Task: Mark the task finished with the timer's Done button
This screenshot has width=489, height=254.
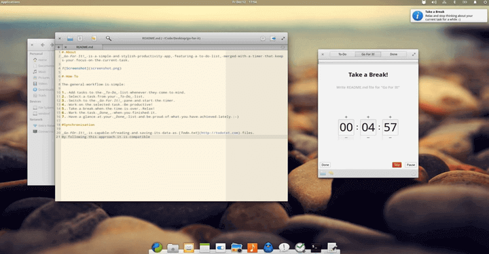Action: tap(325, 165)
